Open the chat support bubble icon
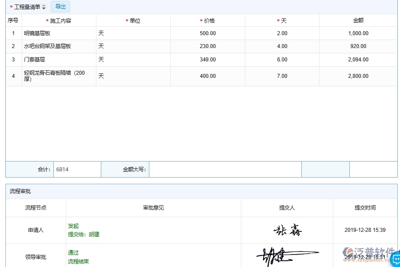The height and width of the screenshot is (267, 400). 396,259
